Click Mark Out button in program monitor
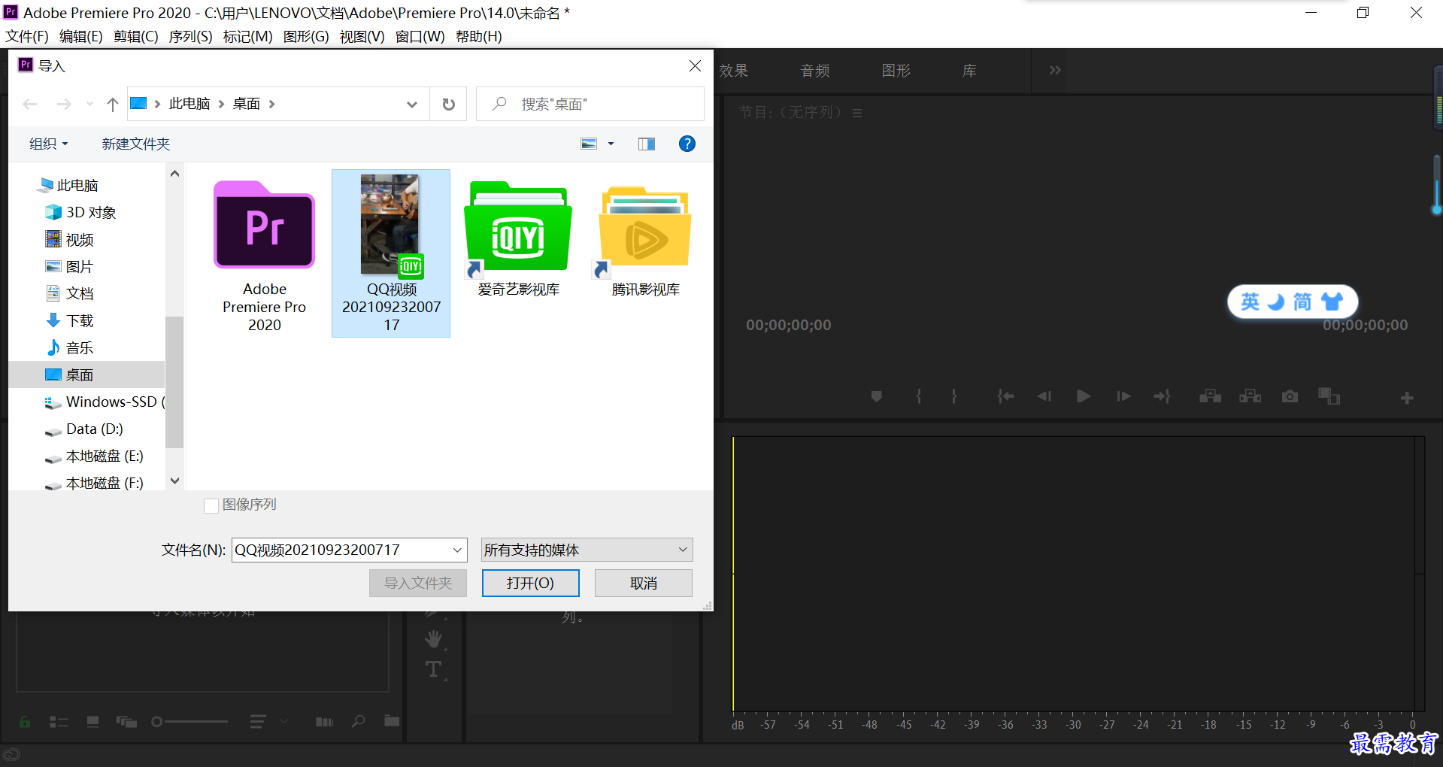Image resolution: width=1443 pixels, height=767 pixels. point(954,396)
